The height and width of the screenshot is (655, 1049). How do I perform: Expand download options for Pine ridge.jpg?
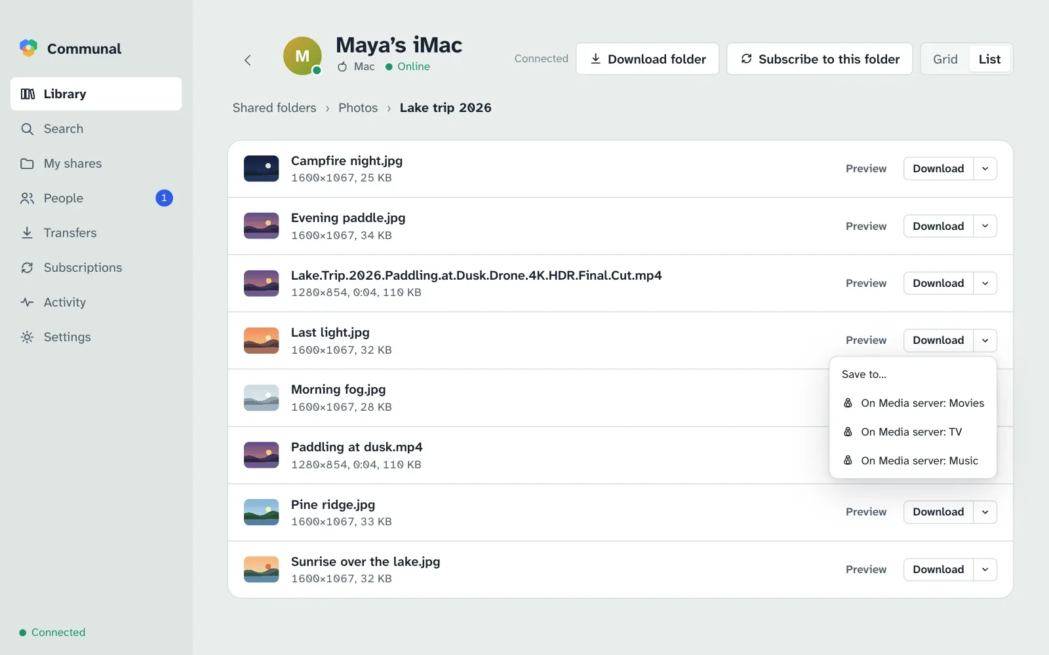[x=985, y=512]
